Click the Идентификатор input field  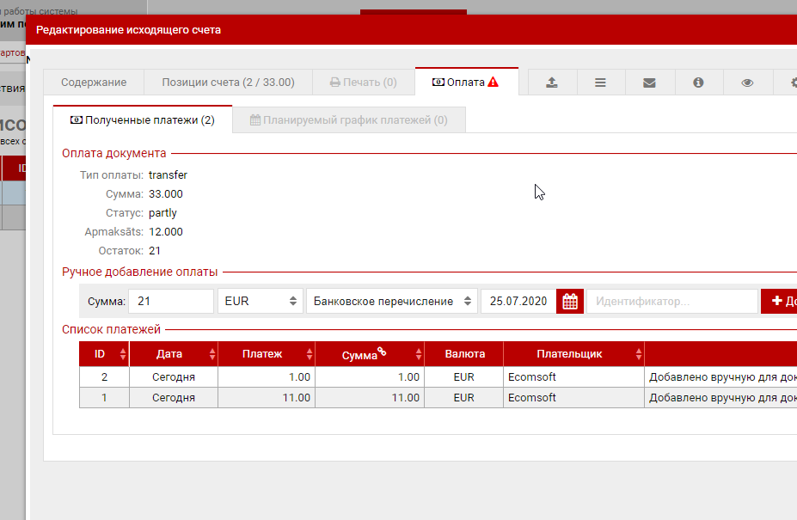pyautogui.click(x=671, y=302)
